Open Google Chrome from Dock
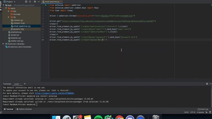 coord(119,117)
